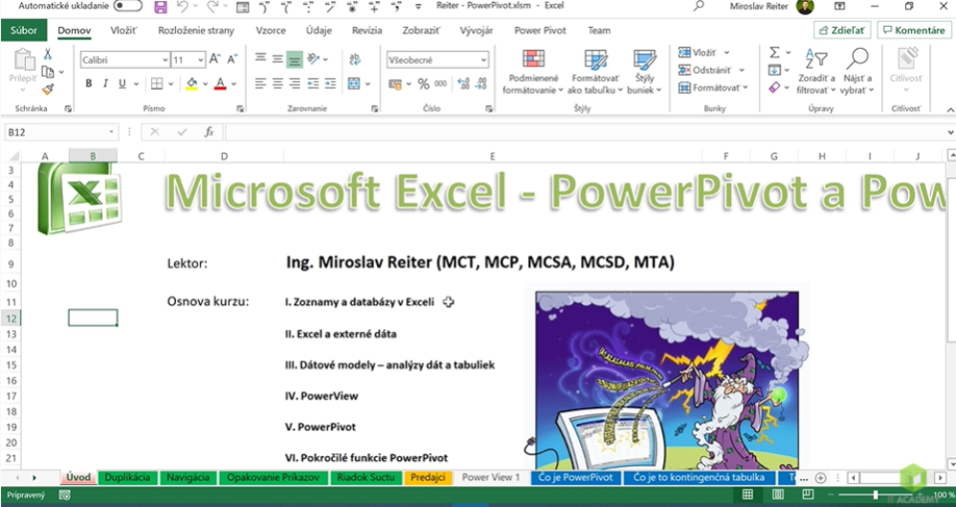Viewport: 956px width, 507px height.
Task: Toggle Automatické ukladanie switch
Action: tap(127, 7)
